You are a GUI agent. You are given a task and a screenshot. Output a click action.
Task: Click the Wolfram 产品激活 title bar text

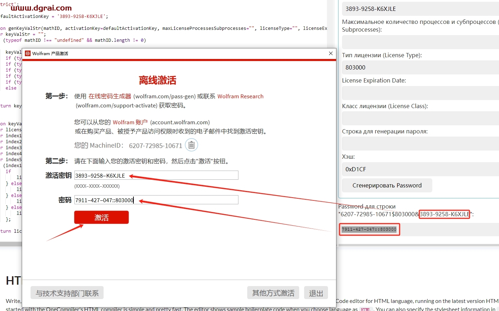pyautogui.click(x=50, y=53)
